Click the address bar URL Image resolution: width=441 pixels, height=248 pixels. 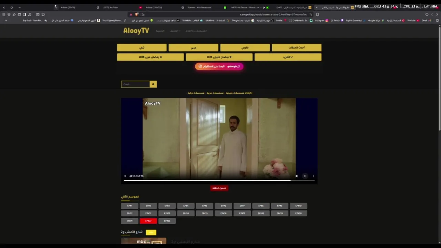tap(273, 14)
